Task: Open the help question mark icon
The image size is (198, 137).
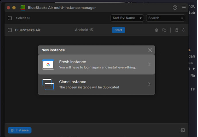Action: (x=175, y=8)
